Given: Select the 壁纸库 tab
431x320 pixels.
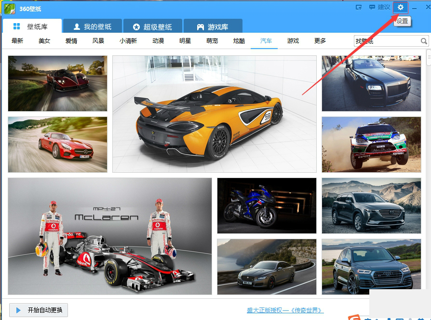Looking at the screenshot, I should (32, 27).
